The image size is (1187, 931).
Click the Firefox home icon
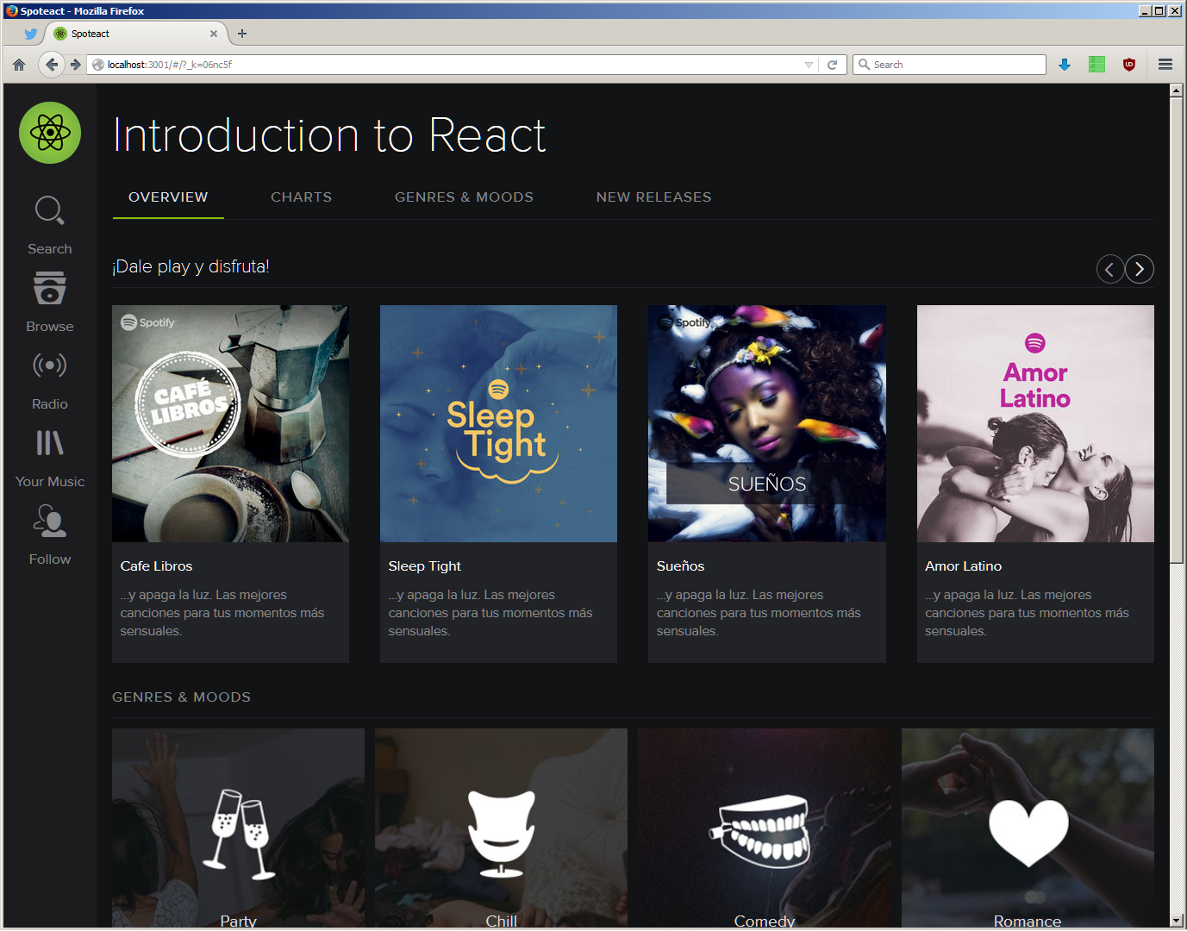[19, 65]
